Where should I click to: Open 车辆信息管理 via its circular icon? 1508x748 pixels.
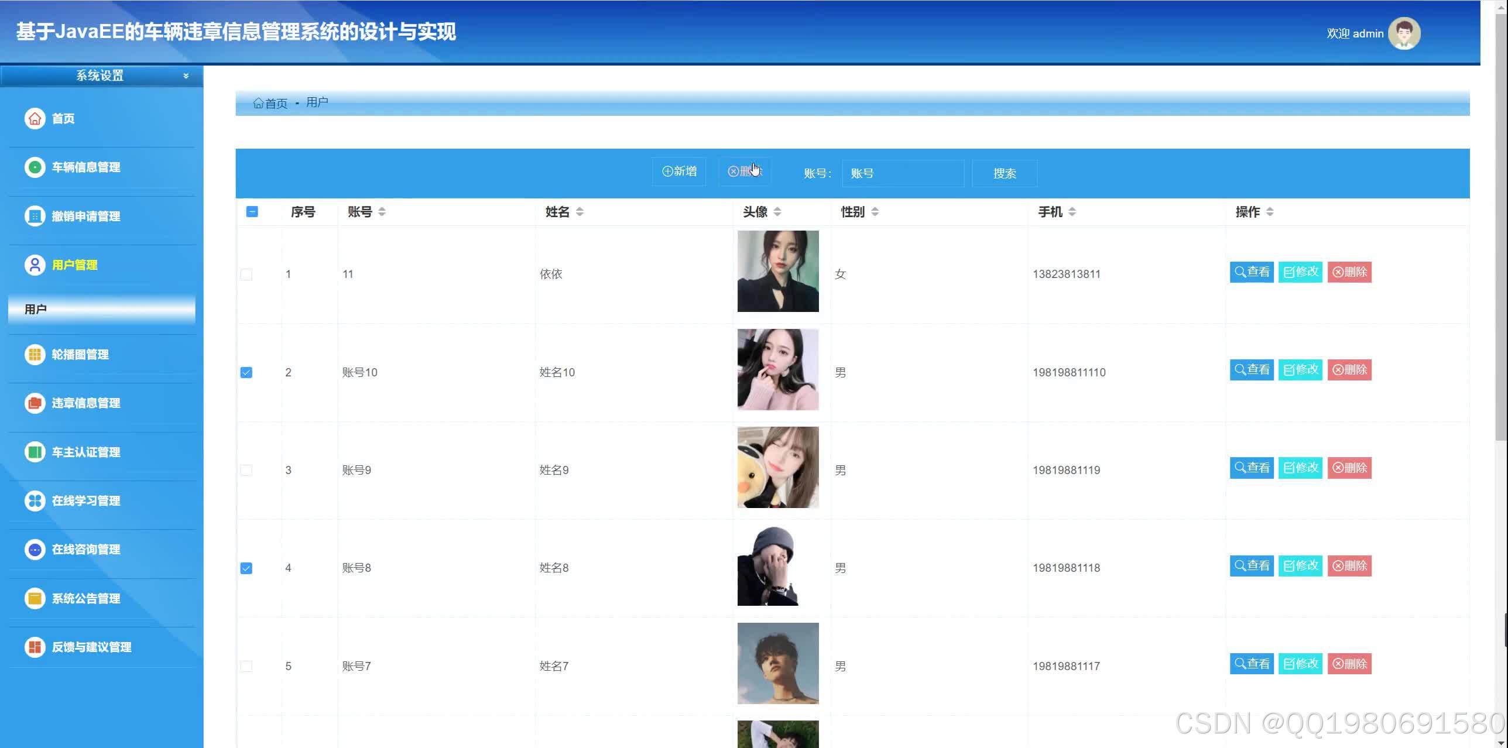point(35,167)
